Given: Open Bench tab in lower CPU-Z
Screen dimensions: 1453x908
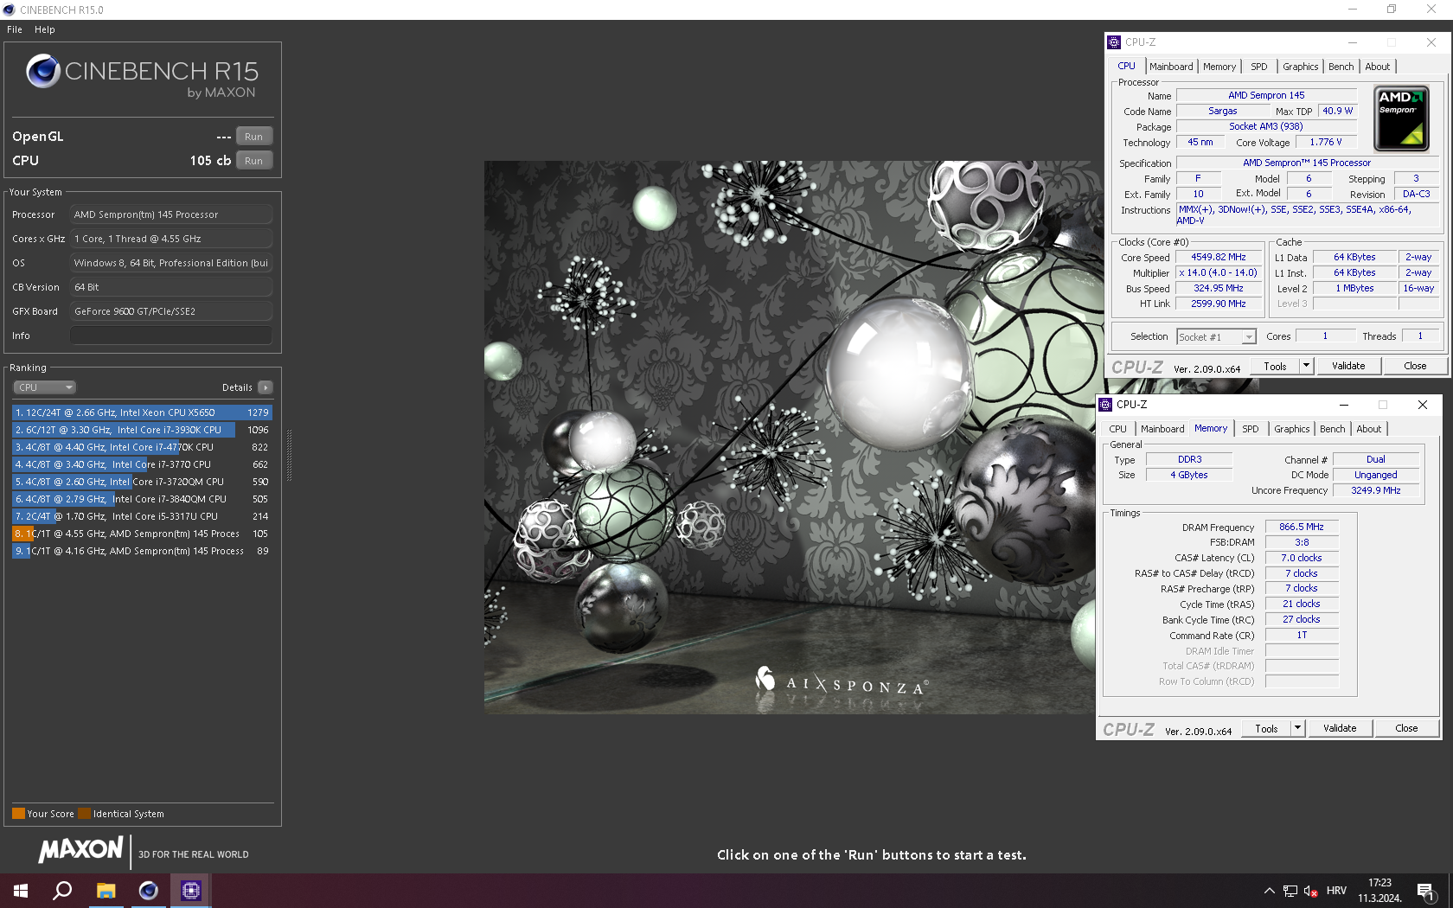Looking at the screenshot, I should click(1333, 429).
